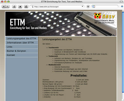Open Bücher & Skripten navigation item
Viewport: 124px width, 101px height.
21,51
